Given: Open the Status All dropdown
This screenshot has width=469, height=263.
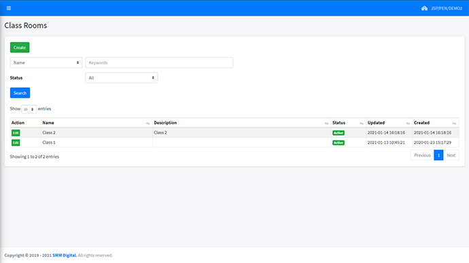Looking at the screenshot, I should [x=122, y=78].
